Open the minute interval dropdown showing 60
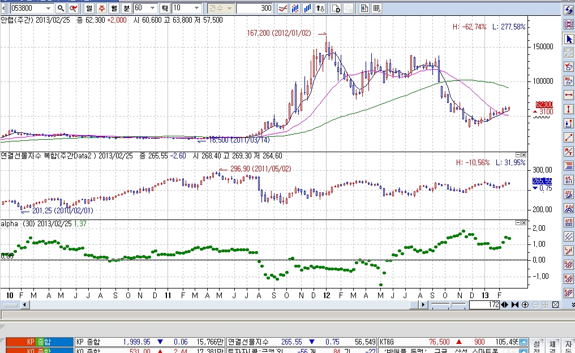 coord(153,8)
